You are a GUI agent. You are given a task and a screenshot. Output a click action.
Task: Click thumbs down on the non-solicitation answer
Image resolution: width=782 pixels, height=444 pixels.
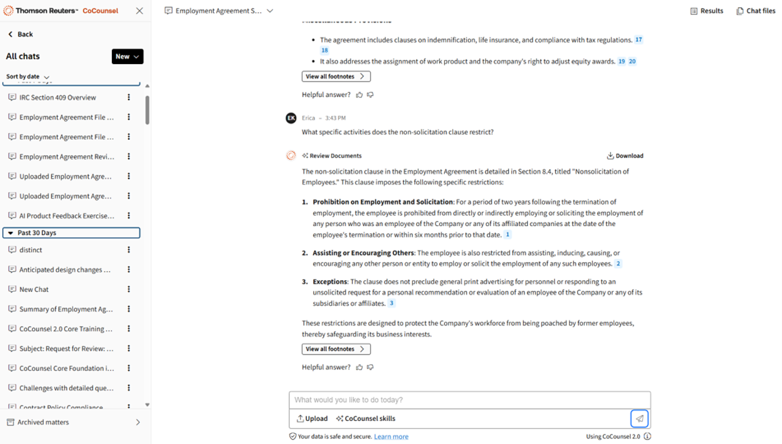coord(370,367)
